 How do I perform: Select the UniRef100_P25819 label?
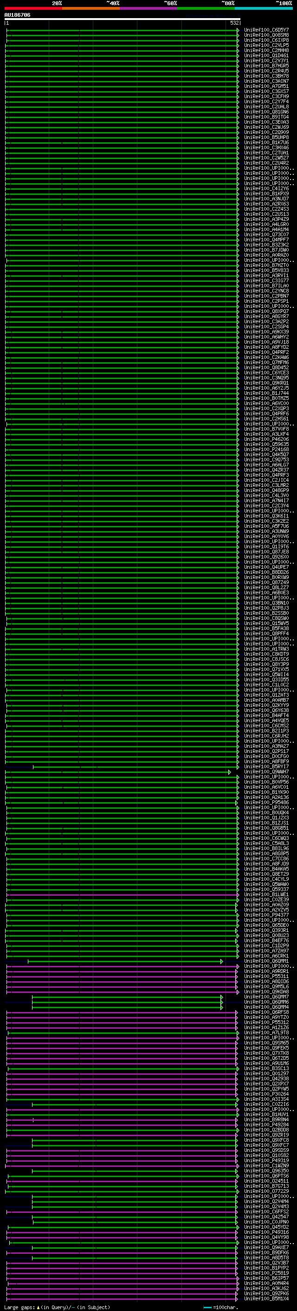(266, 1273)
